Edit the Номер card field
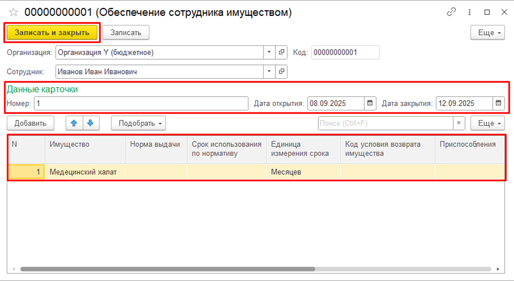 click(141, 103)
